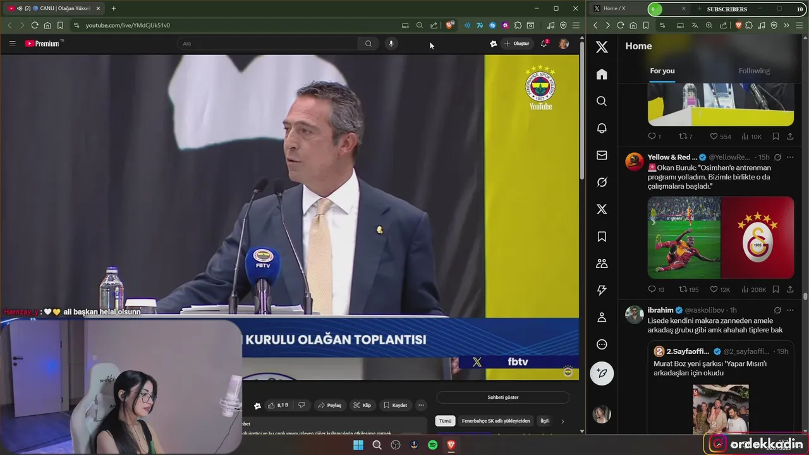Click the YouTube address bar URL
809x455 pixels.
pyautogui.click(x=128, y=25)
